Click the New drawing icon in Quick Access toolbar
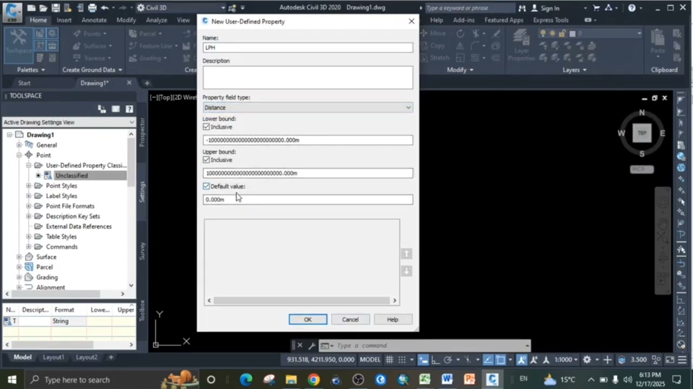The width and height of the screenshot is (693, 389). pos(32,8)
